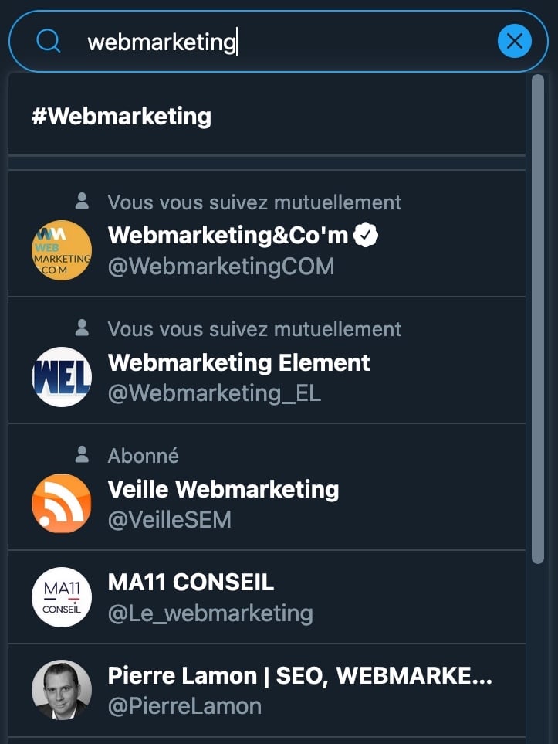
Task: Clear the search field with X button
Action: (514, 41)
